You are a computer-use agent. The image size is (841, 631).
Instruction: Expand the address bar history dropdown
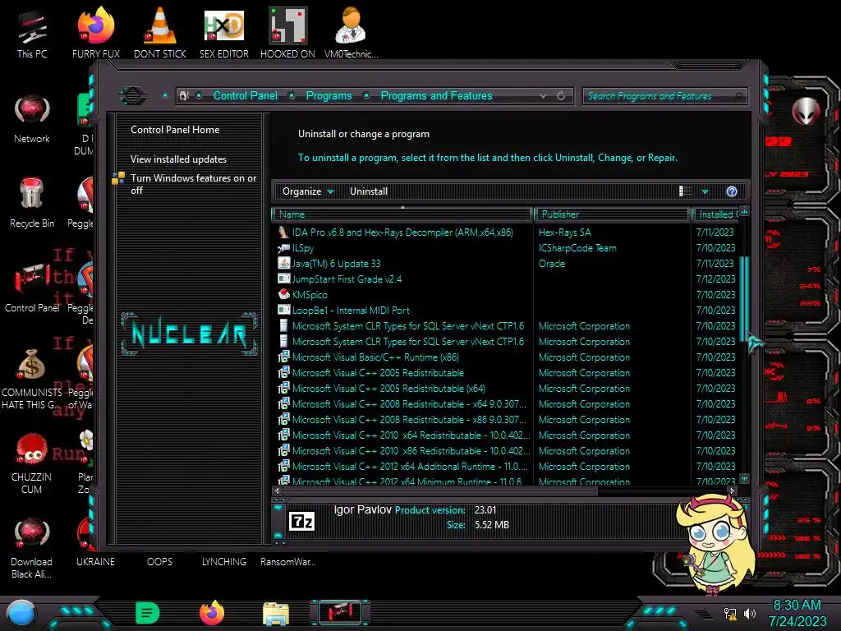click(544, 96)
